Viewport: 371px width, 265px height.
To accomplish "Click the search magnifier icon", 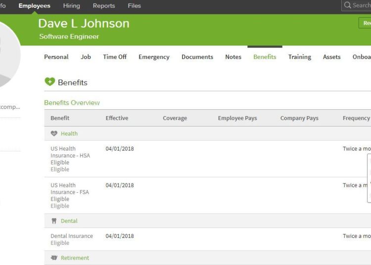I will [x=347, y=5].
